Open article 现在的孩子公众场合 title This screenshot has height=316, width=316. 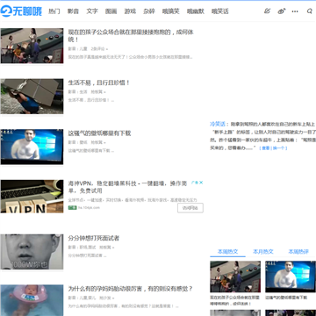131,36
